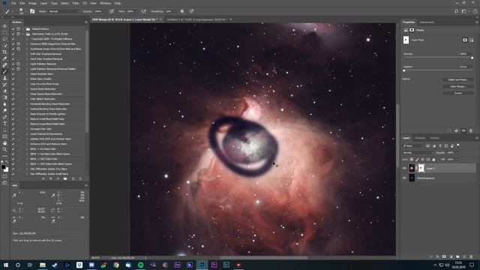The width and height of the screenshot is (480, 270).
Task: Toggle visibility of Layer 1
Action: point(404,168)
